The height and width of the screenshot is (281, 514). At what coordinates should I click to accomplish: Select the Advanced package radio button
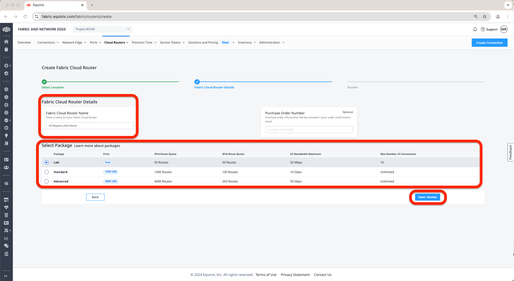47,181
